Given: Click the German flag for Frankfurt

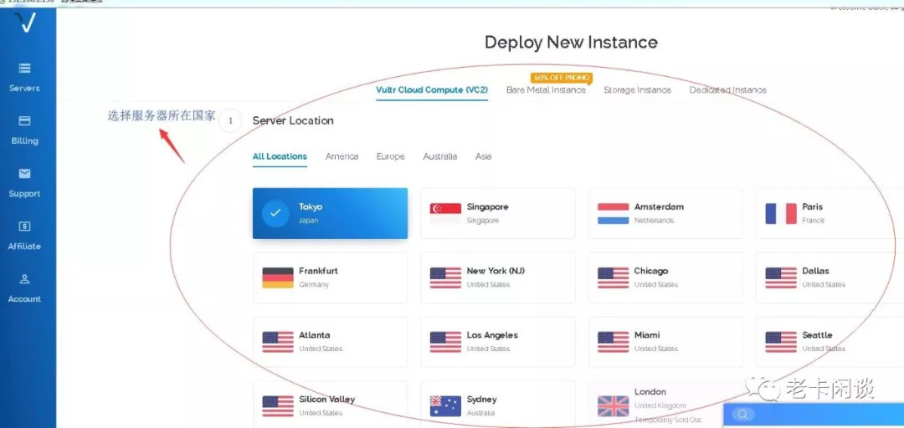Looking at the screenshot, I should coord(278,278).
